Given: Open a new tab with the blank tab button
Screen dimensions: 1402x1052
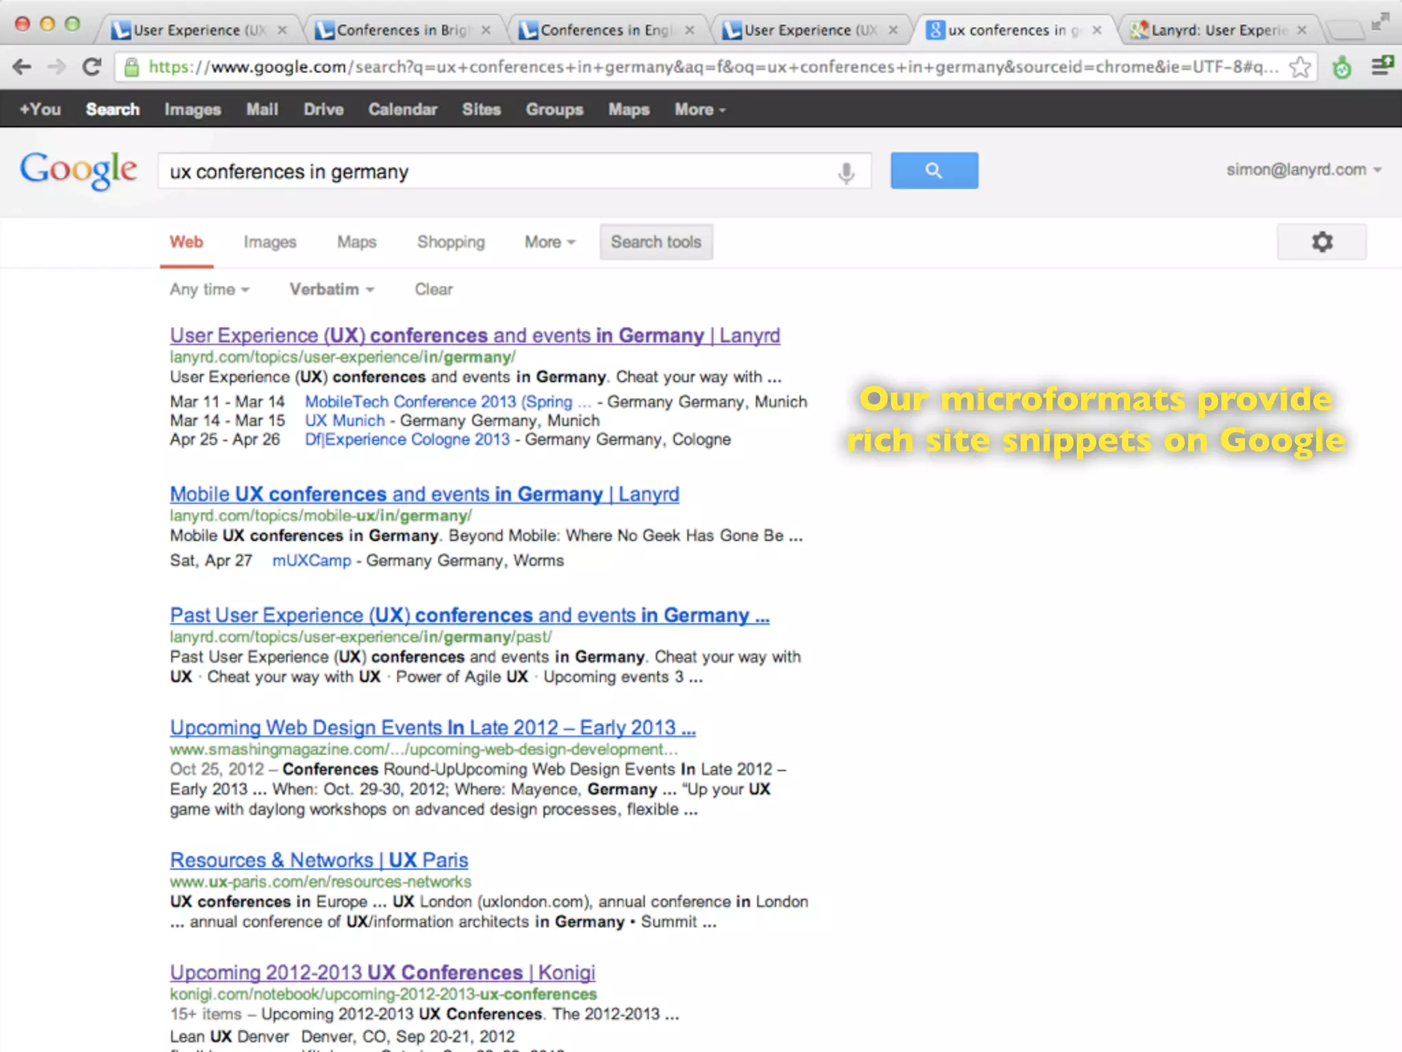Looking at the screenshot, I should [1344, 30].
